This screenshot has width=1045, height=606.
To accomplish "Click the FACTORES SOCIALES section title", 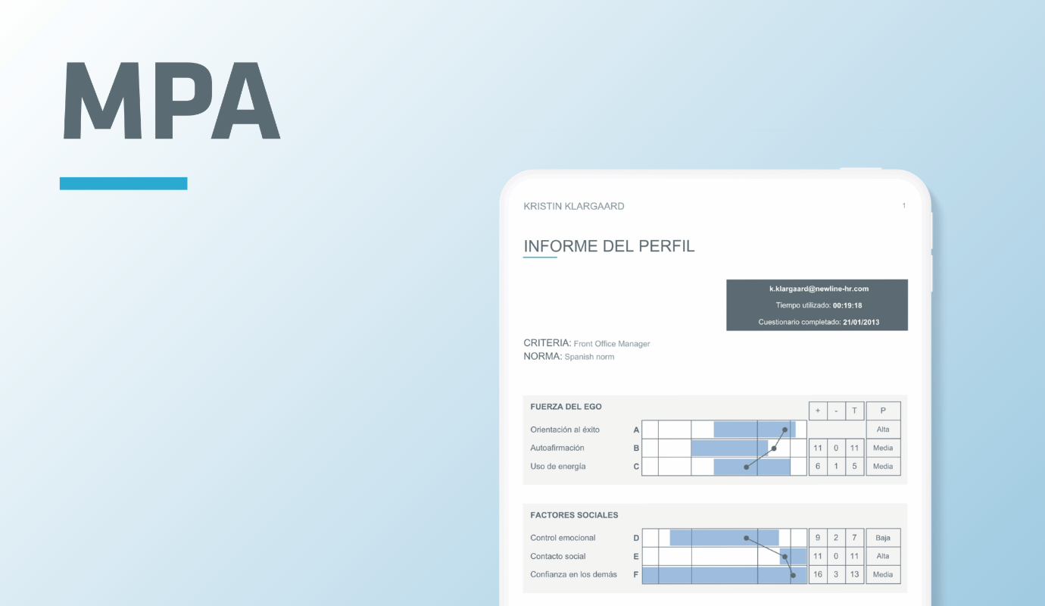I will [x=574, y=515].
